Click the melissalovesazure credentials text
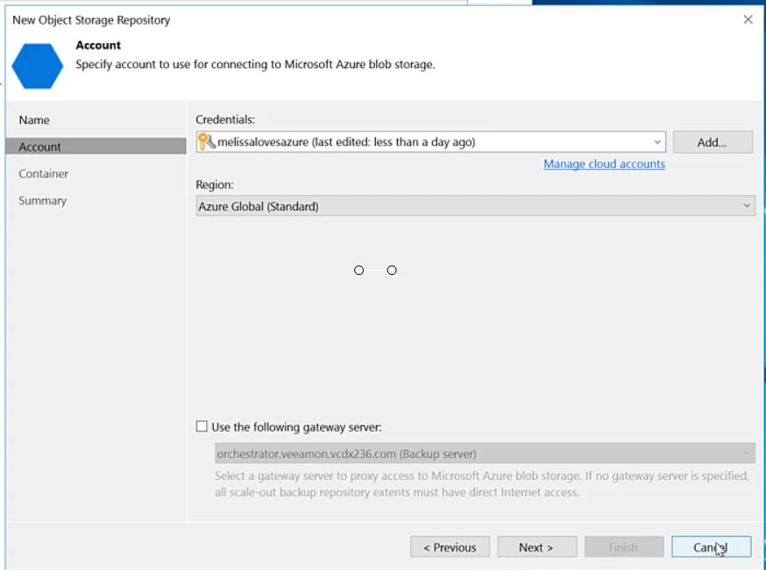Screen dimensions: 766x570 tap(346, 142)
